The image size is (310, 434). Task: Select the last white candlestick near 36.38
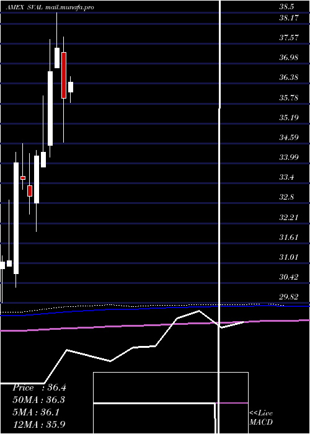(71, 87)
